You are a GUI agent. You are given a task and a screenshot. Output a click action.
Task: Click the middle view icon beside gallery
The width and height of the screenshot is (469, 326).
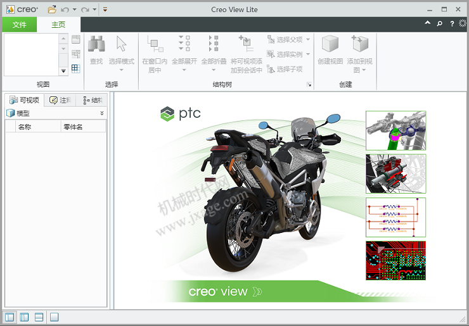coord(76,54)
